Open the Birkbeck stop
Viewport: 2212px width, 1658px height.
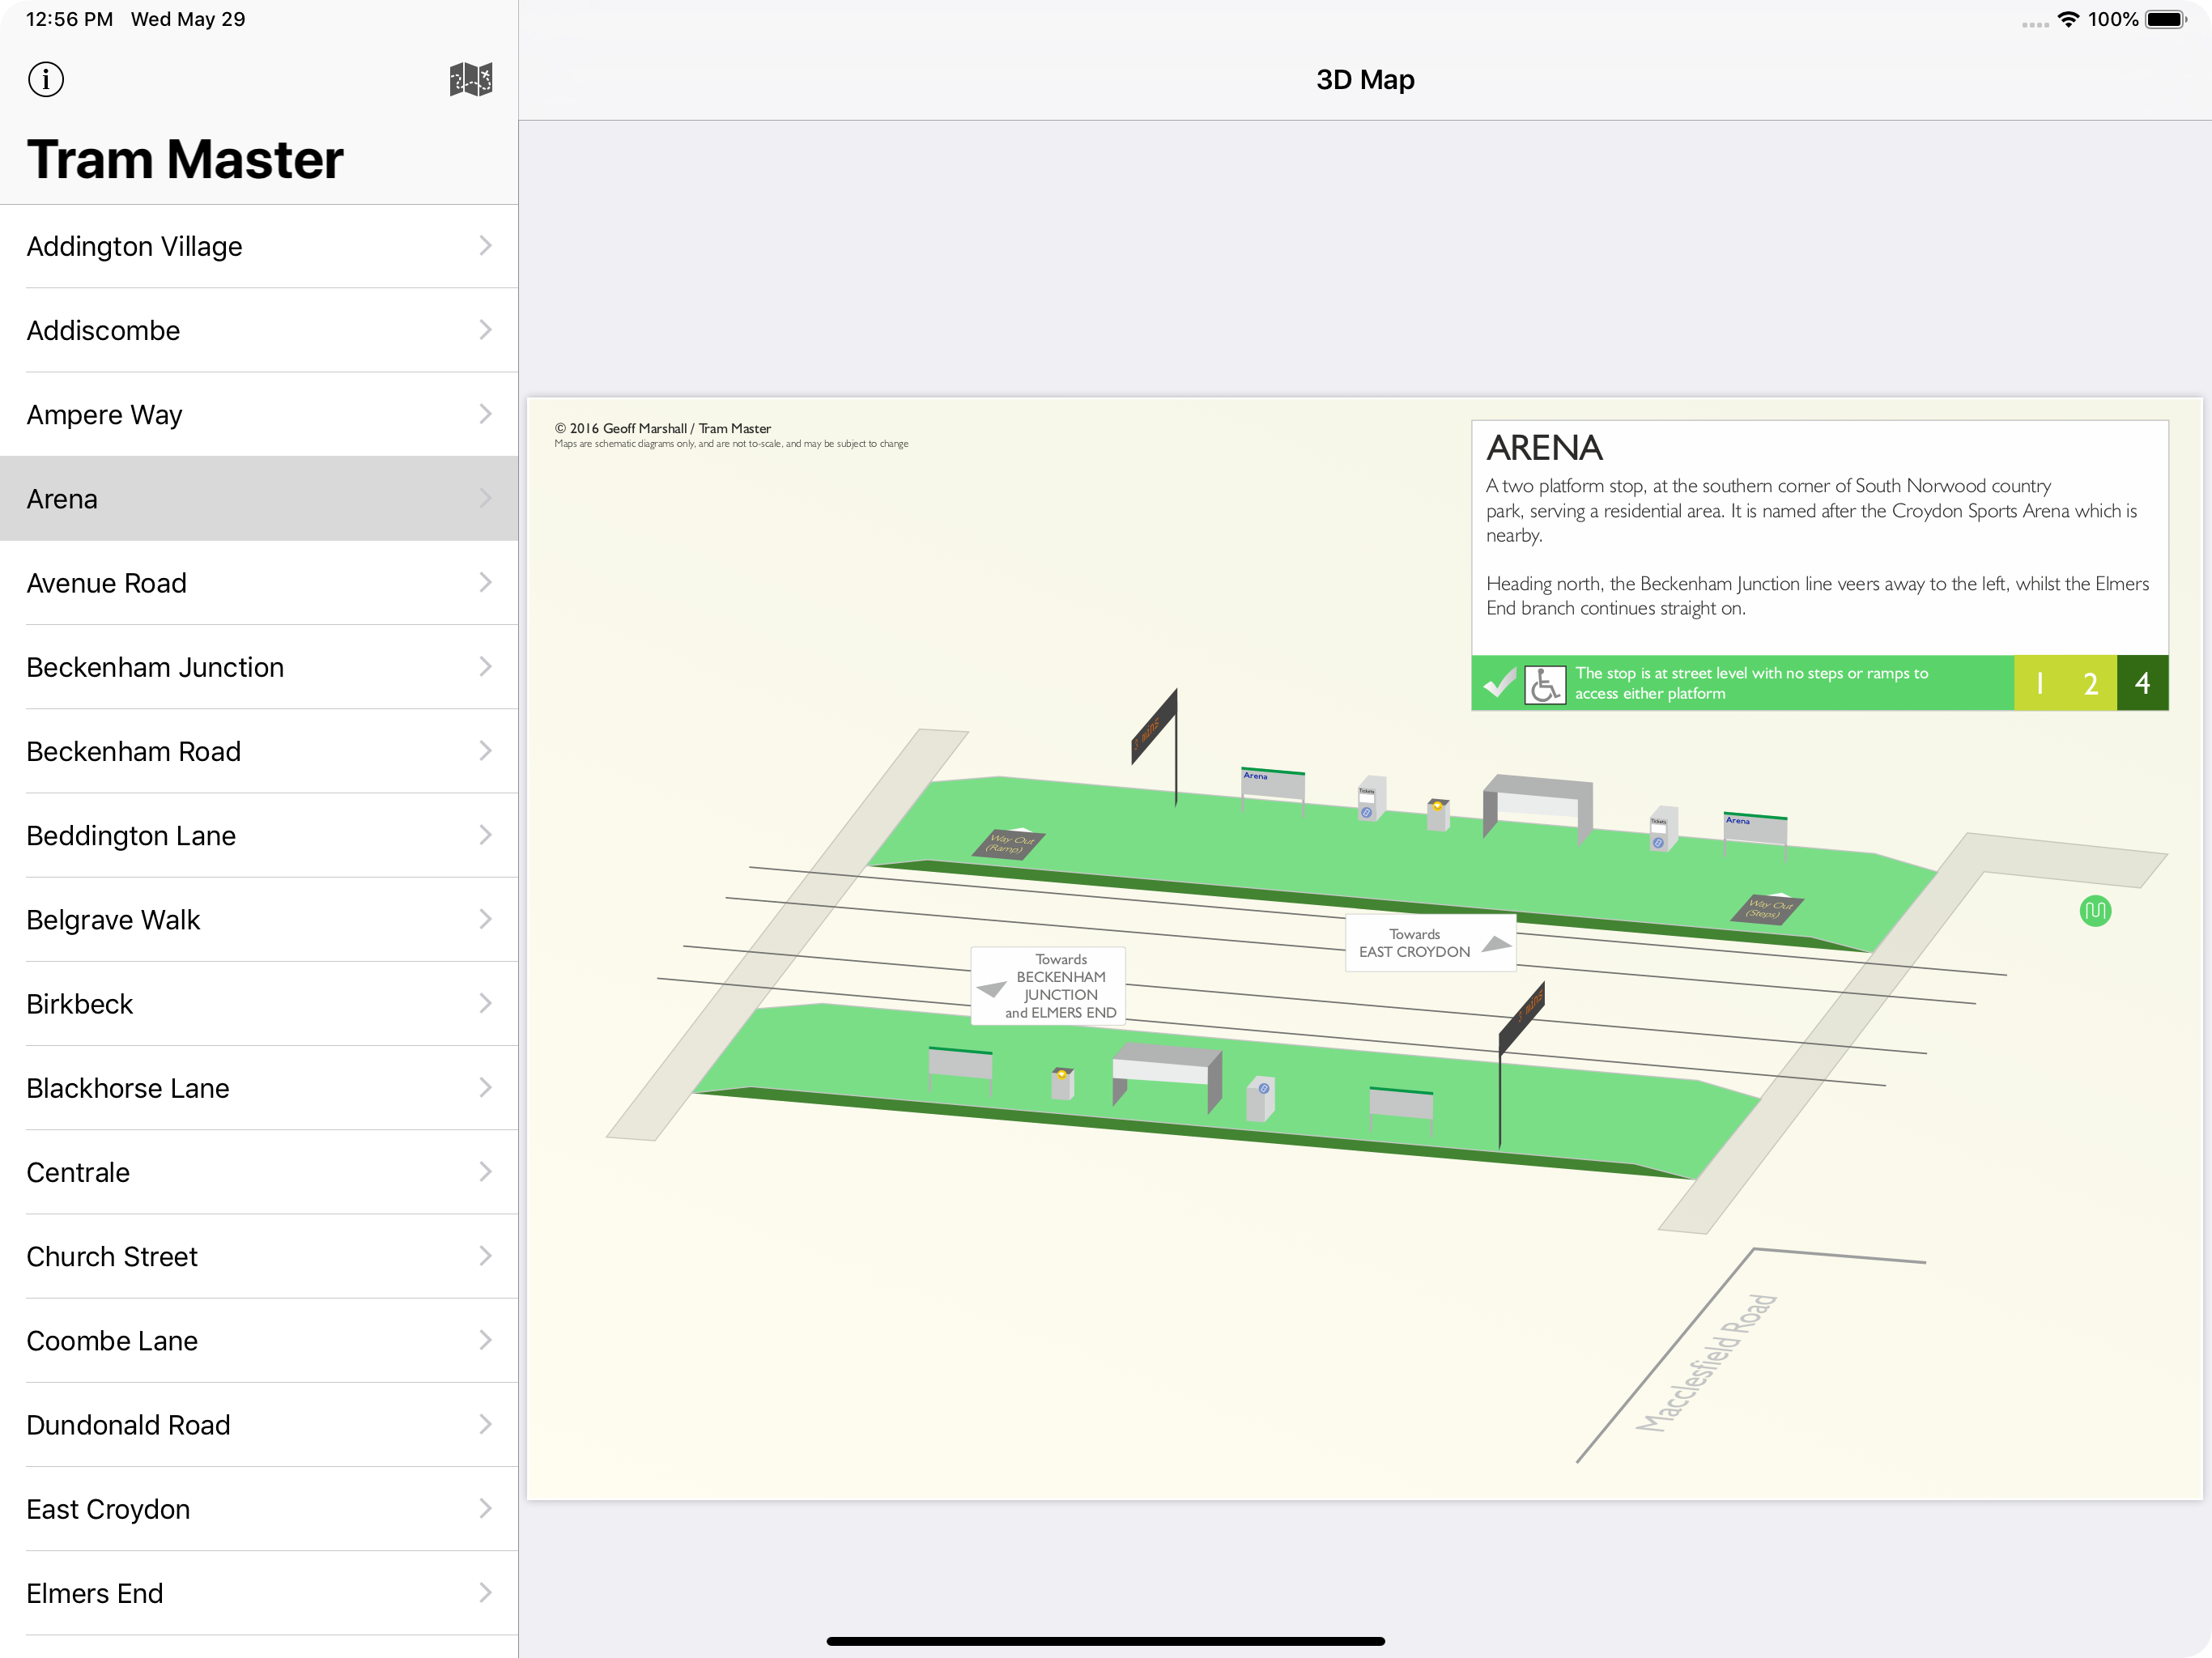tap(259, 1004)
